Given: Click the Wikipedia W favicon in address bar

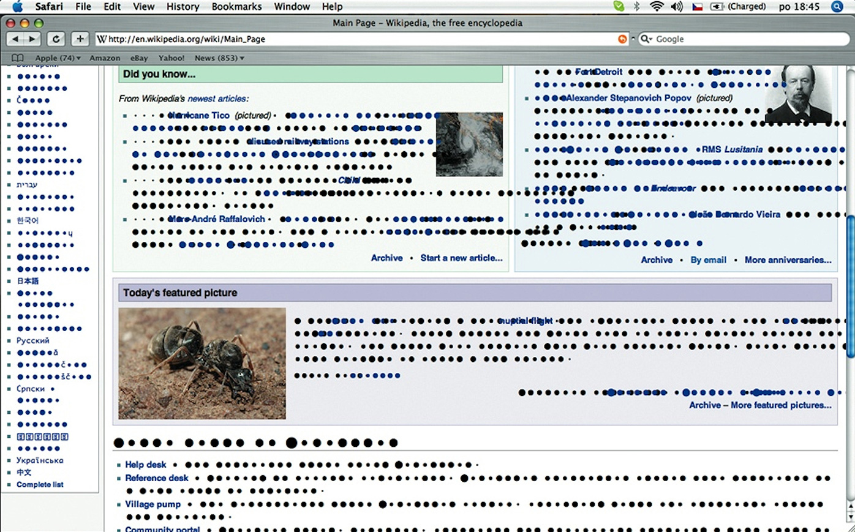Looking at the screenshot, I should pyautogui.click(x=102, y=39).
